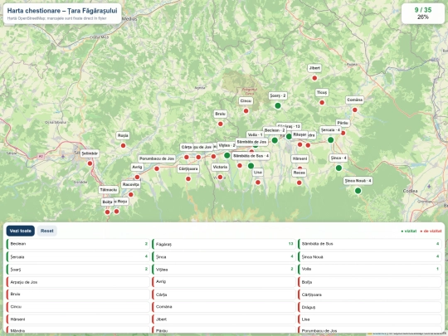448x336 pixels.
Task: Click the red Avrig marker dot on map
Action: click(137, 178)
